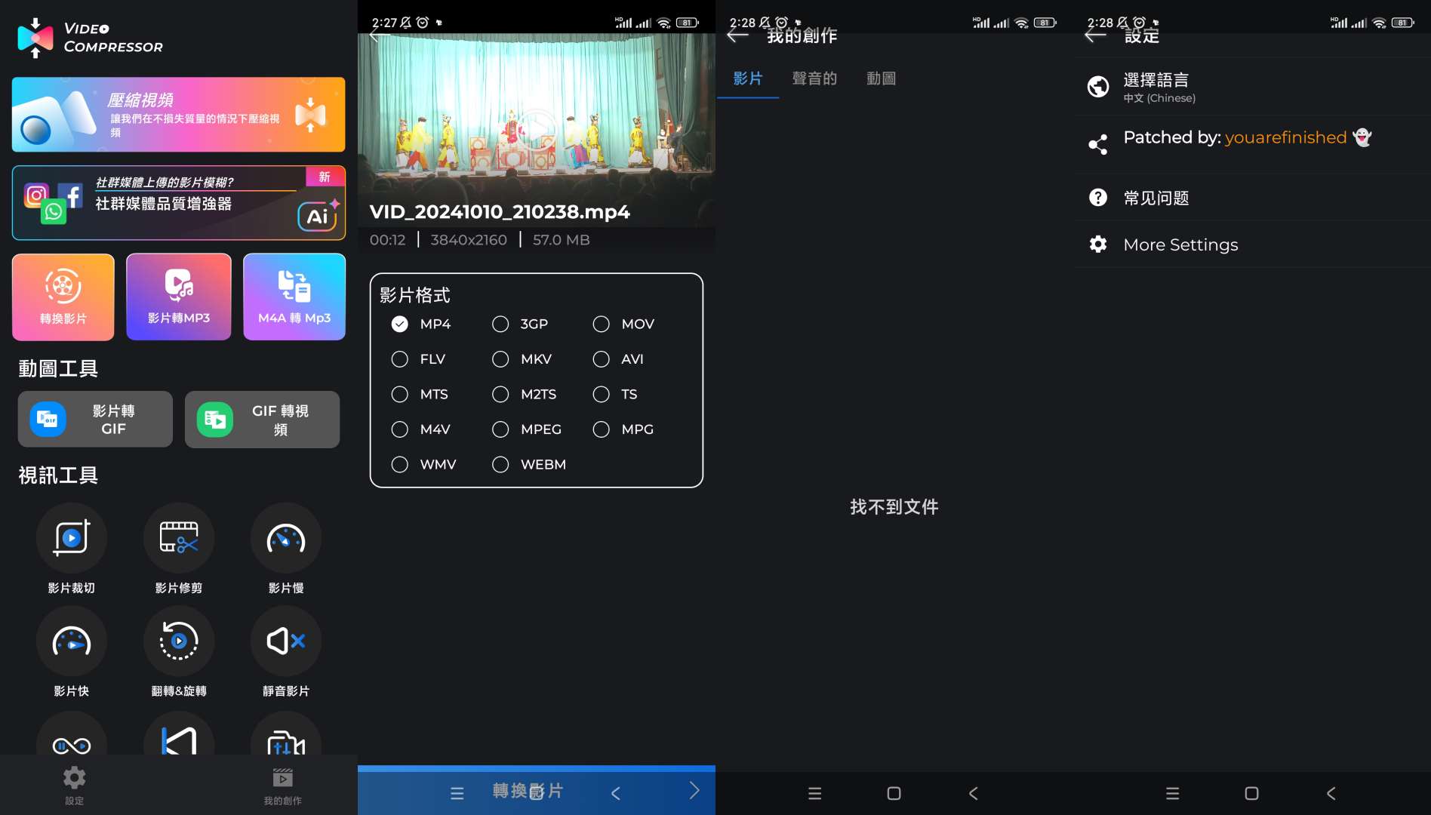Tap the share icon beside Patched by

1098,144
